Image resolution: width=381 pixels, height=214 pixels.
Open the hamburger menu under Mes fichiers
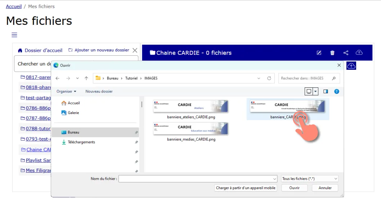point(14,35)
